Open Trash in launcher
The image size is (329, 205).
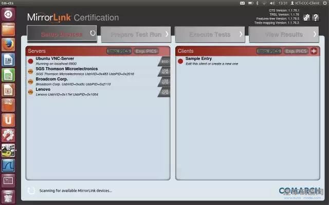(x=8, y=197)
